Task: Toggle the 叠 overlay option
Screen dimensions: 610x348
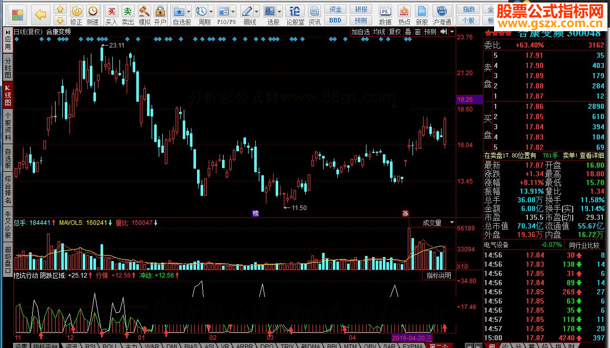Action: (x=408, y=32)
